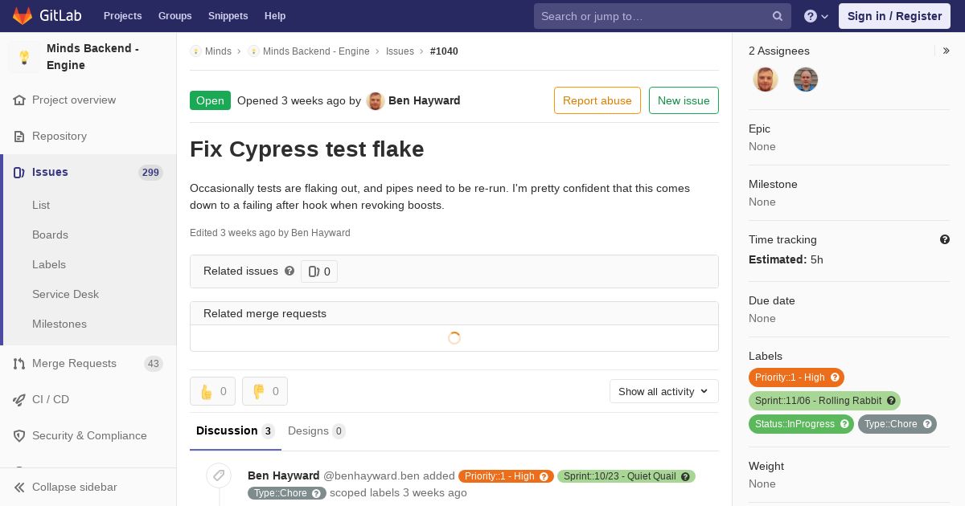This screenshot has width=965, height=506.
Task: Switch to the Designs tab
Action: (x=317, y=431)
